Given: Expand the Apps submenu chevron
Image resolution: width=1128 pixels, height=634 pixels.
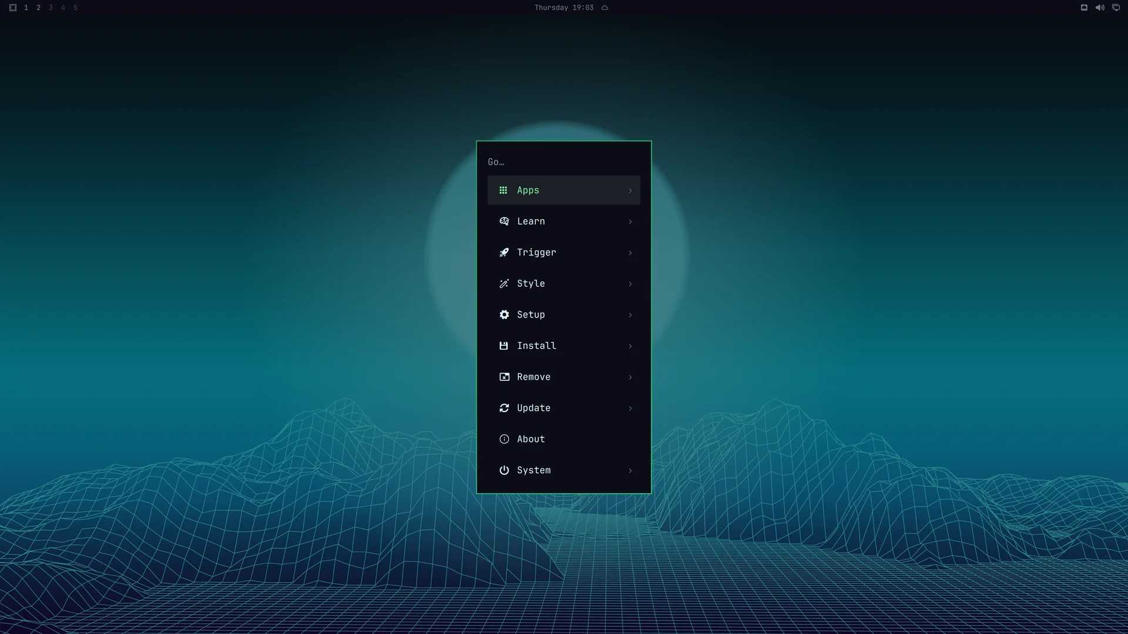Looking at the screenshot, I should [630, 191].
